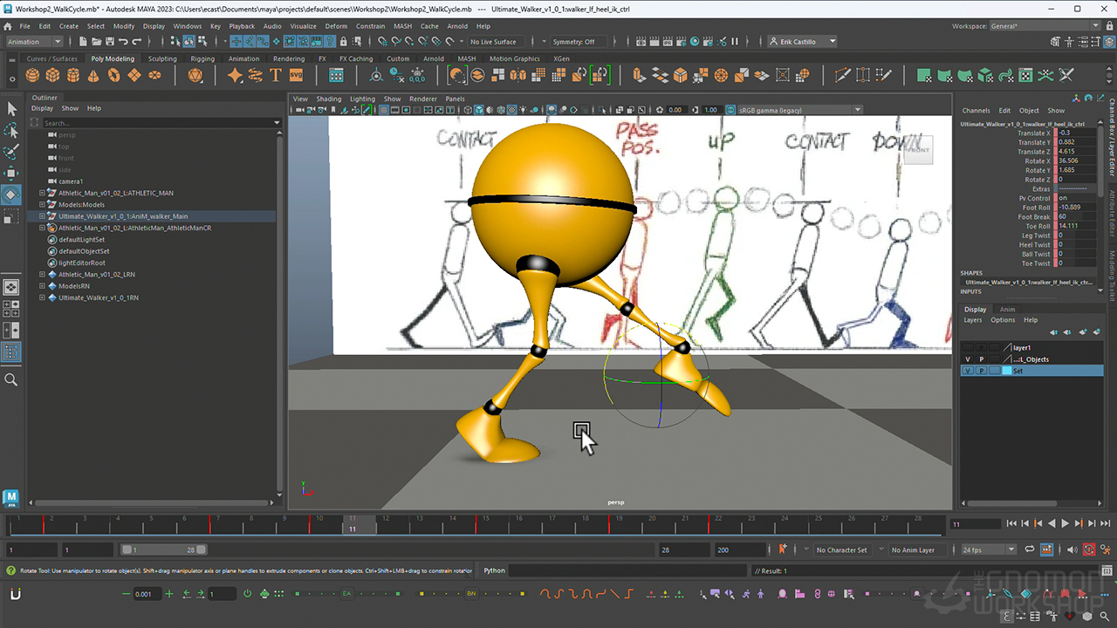The height and width of the screenshot is (628, 1117).
Task: Click the Select tool arrow in the toolbox
Action: click(11, 109)
